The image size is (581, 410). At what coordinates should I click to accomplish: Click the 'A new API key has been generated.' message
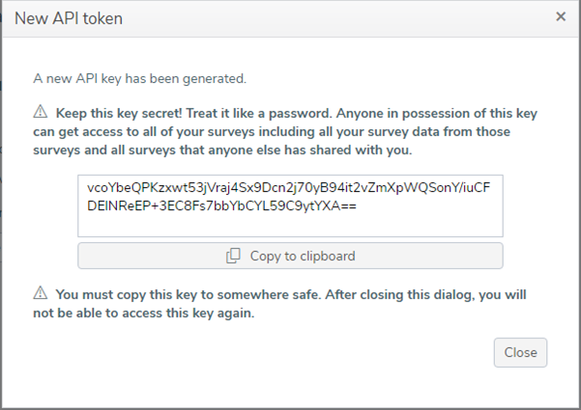pos(140,79)
